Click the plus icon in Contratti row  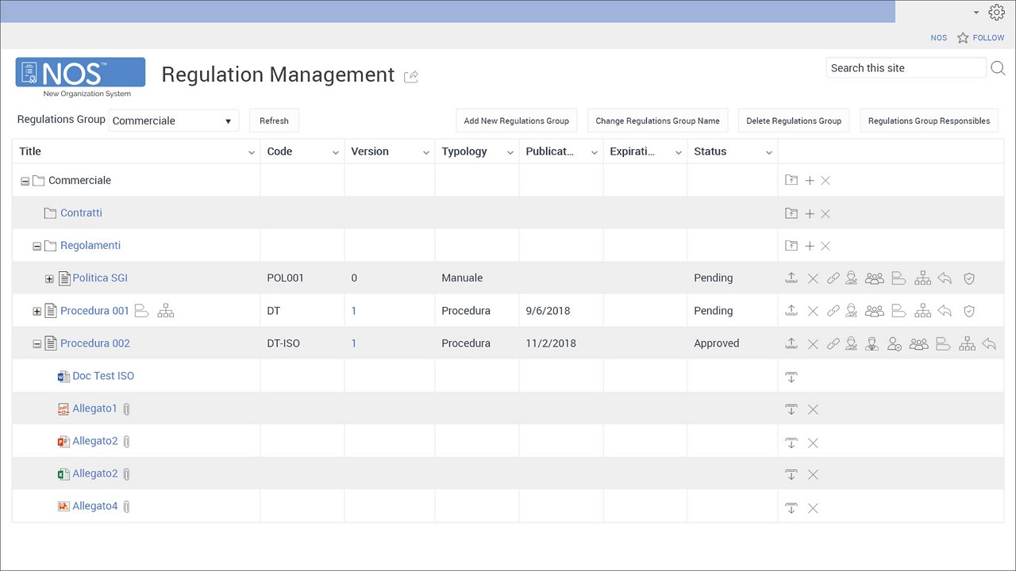pyautogui.click(x=810, y=213)
